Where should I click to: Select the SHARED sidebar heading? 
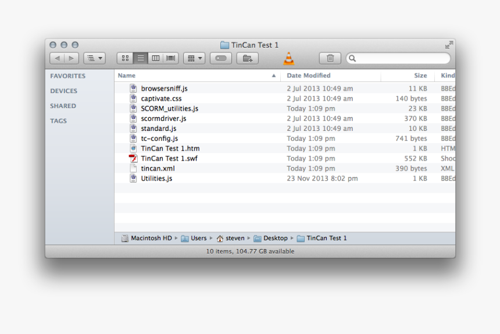(63, 106)
